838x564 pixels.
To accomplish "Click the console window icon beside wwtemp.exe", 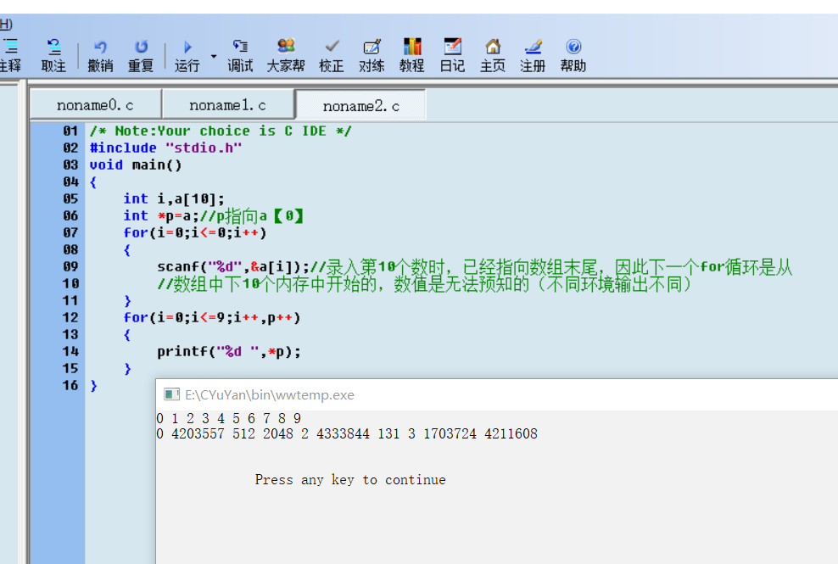I will (x=171, y=394).
